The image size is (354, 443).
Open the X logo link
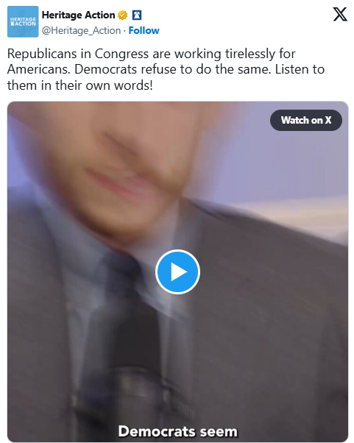340,15
